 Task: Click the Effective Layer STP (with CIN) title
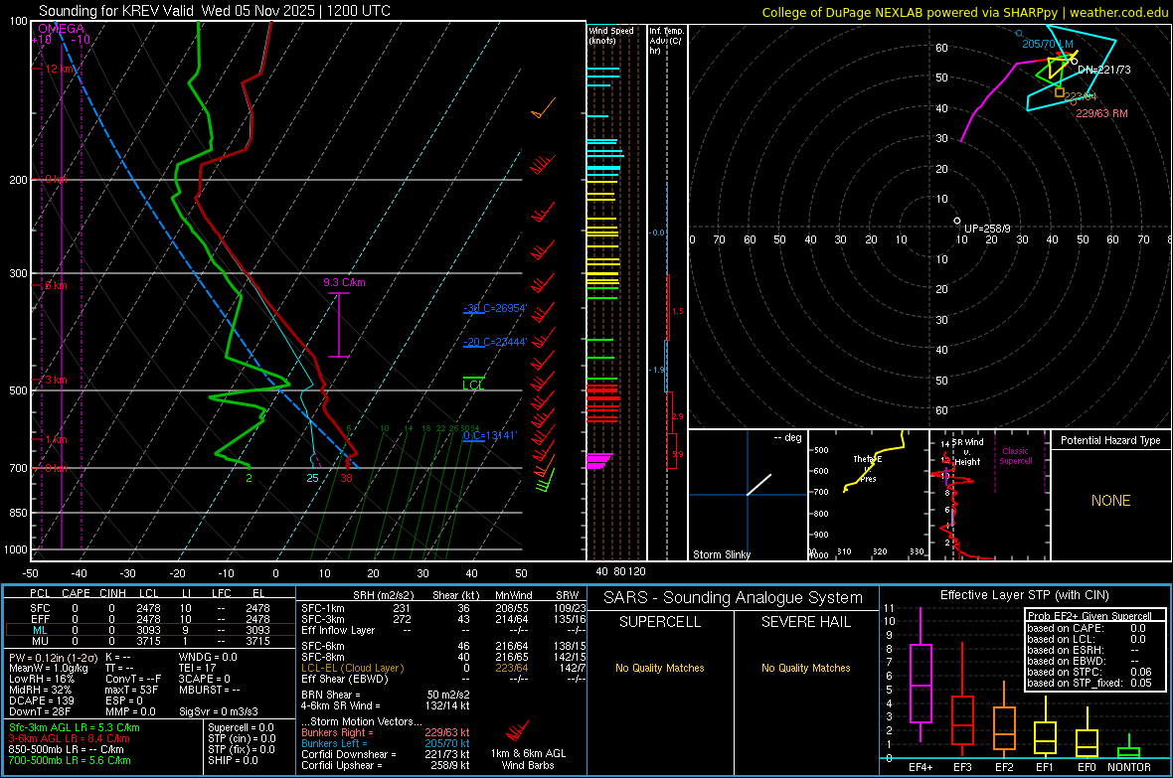[1024, 595]
